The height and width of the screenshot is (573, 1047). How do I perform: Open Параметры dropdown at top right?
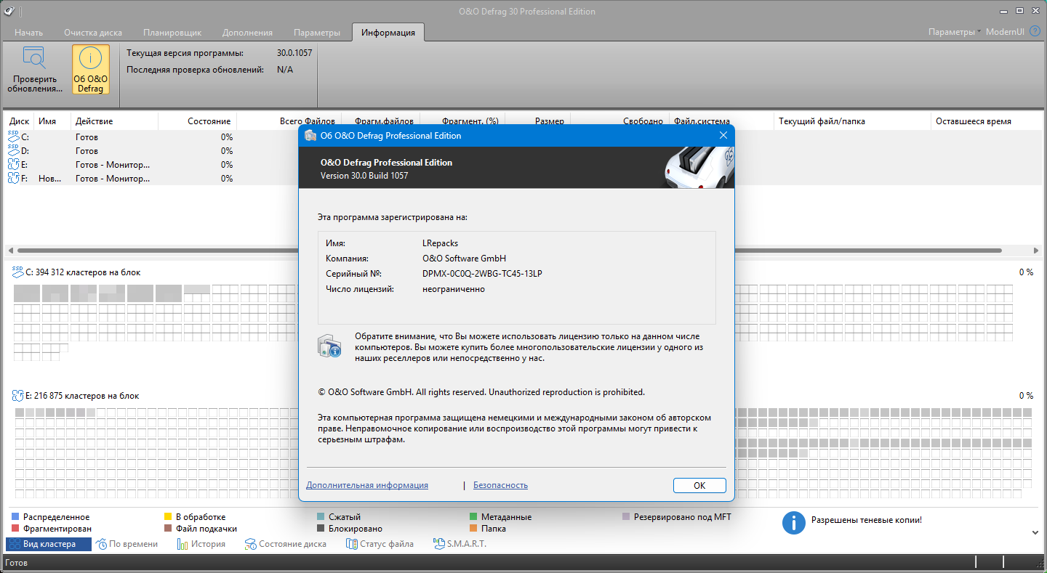pos(955,32)
